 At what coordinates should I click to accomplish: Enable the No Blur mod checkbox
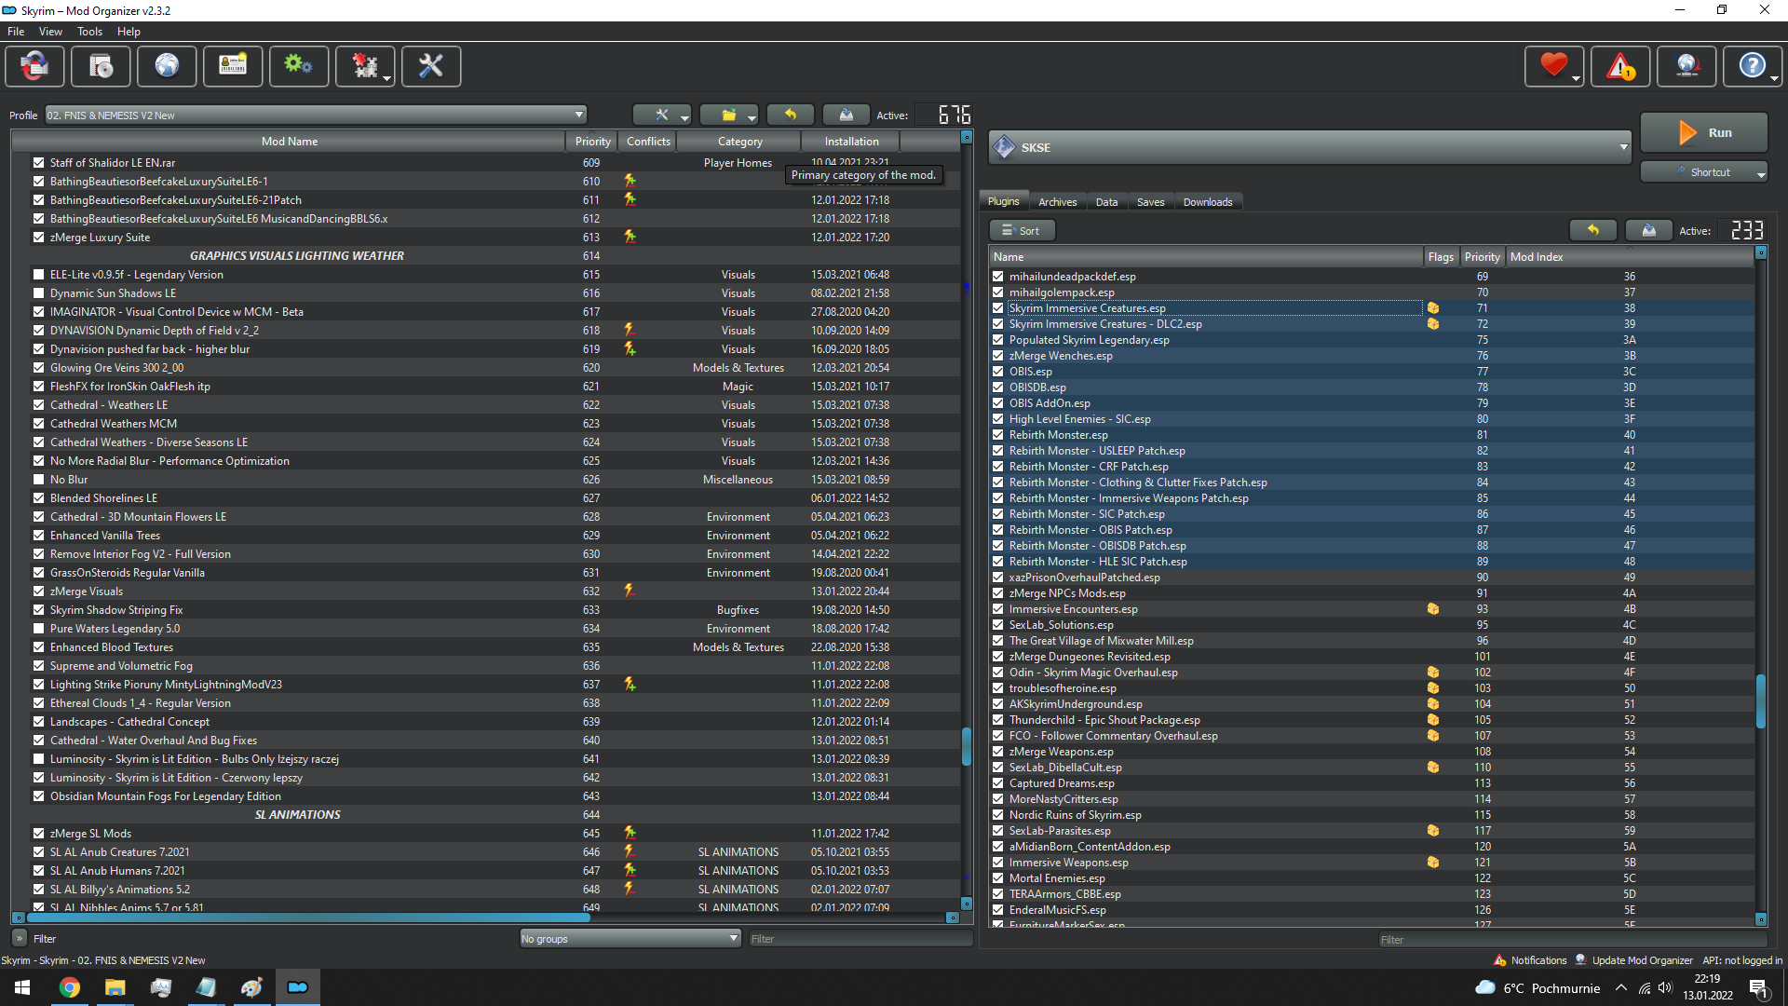click(x=38, y=480)
